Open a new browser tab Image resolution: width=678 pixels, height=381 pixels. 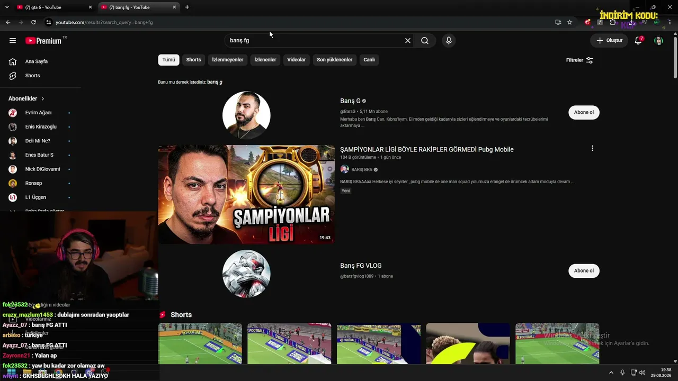(187, 7)
